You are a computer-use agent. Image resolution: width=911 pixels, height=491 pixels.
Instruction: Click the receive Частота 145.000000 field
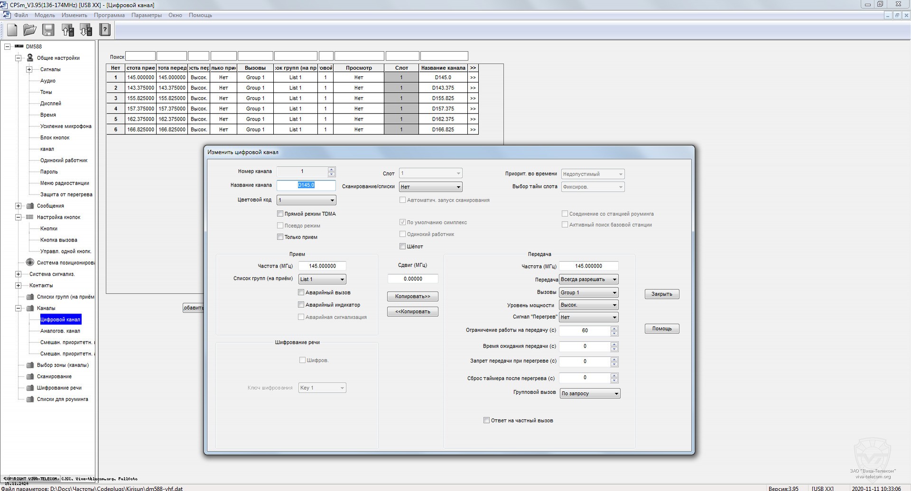pyautogui.click(x=322, y=266)
